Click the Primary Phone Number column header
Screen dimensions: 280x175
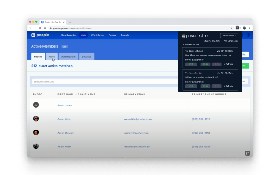pos(209,94)
